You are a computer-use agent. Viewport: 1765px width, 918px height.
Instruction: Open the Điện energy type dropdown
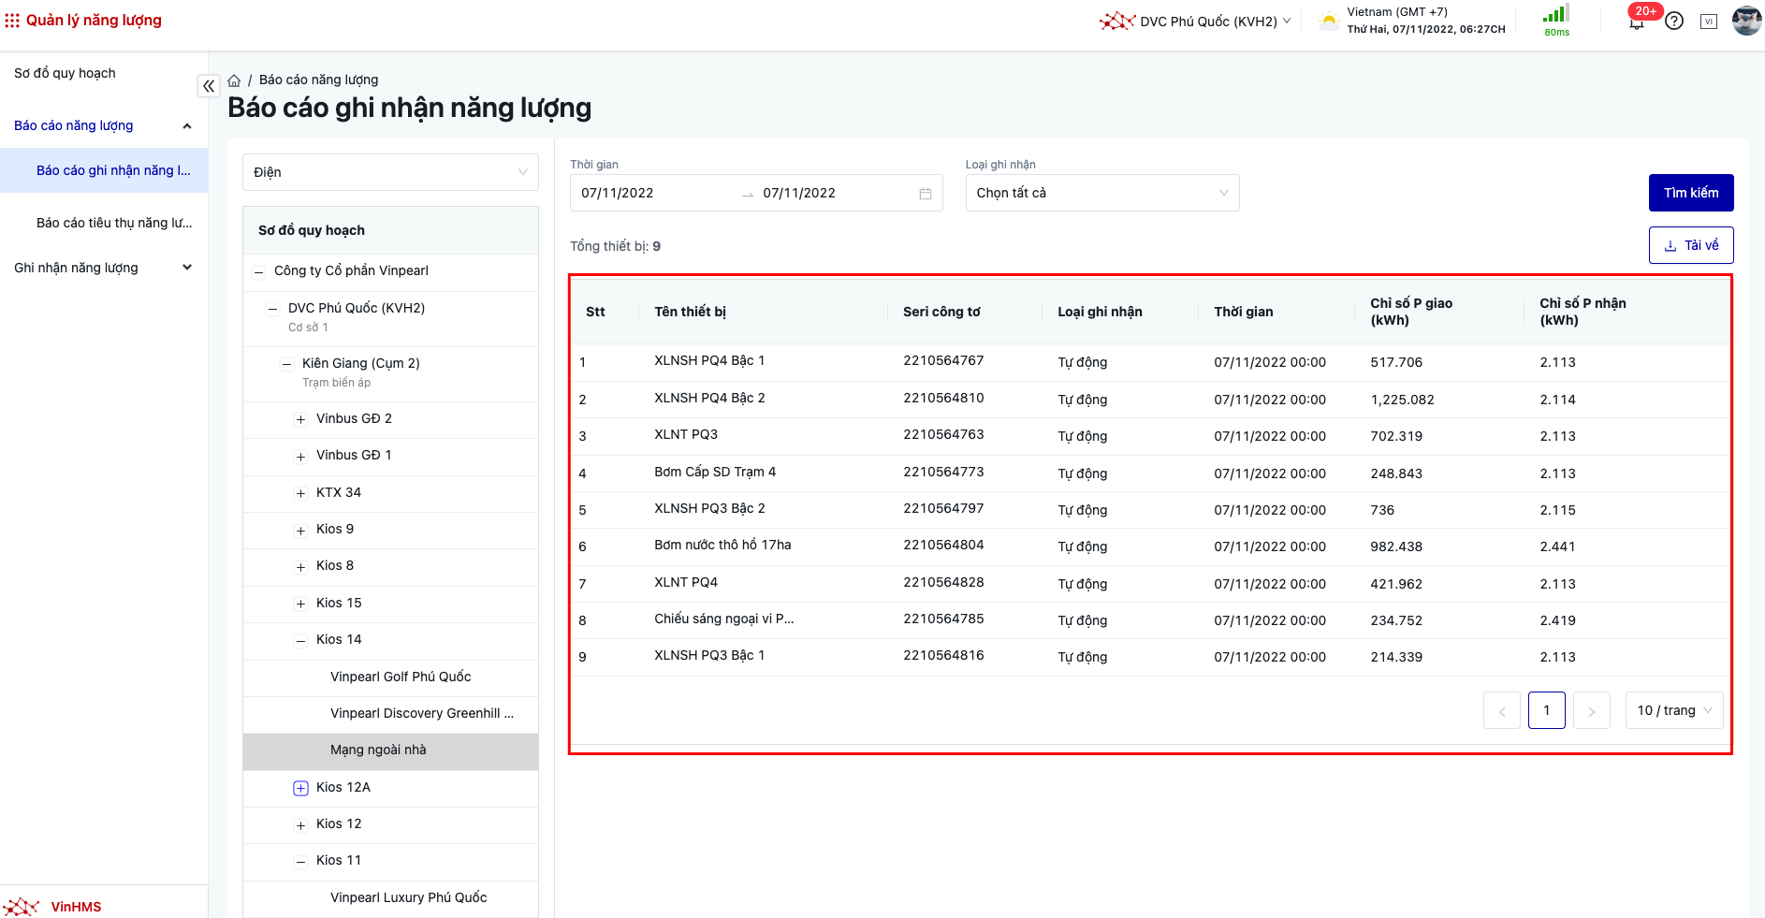(x=390, y=172)
